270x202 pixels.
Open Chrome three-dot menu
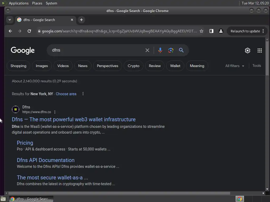point(263,31)
